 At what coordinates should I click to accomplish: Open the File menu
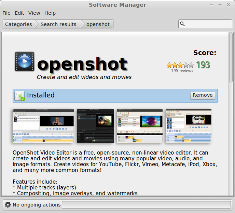pyautogui.click(x=6, y=13)
